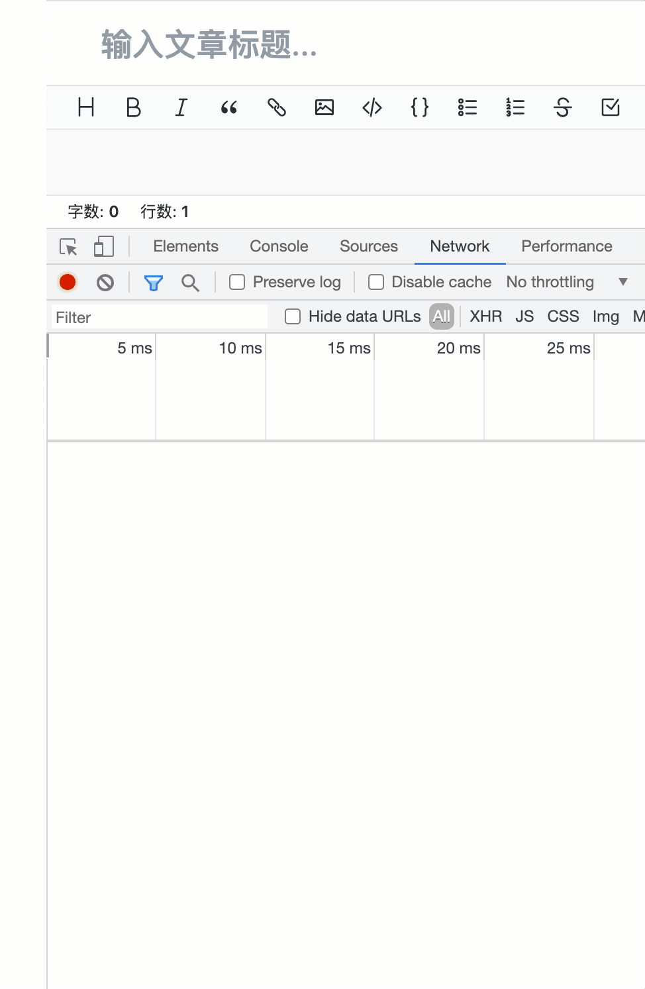This screenshot has height=989, width=645.
Task: Enable the Disable cache checkbox
Action: [376, 282]
